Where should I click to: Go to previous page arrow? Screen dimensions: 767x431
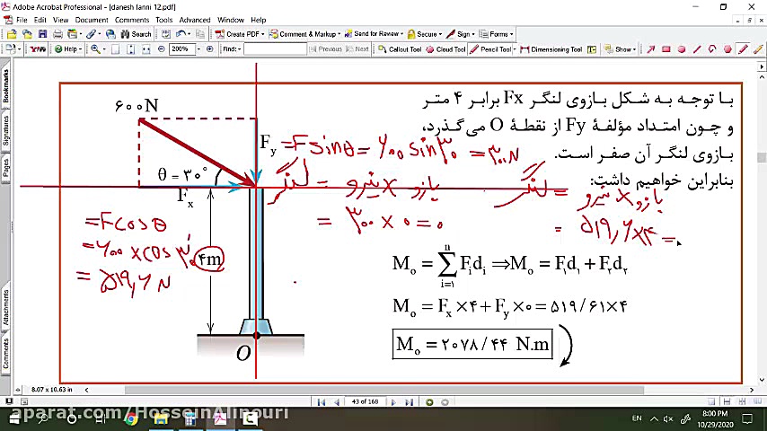click(x=337, y=402)
